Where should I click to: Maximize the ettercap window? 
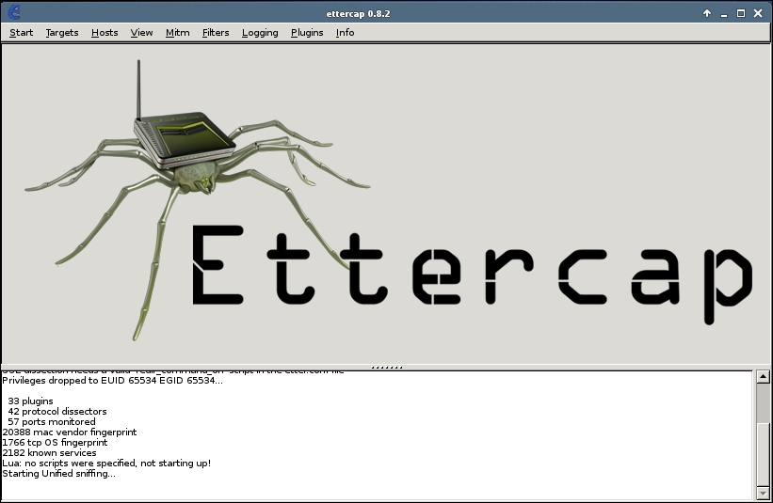pyautogui.click(x=741, y=13)
